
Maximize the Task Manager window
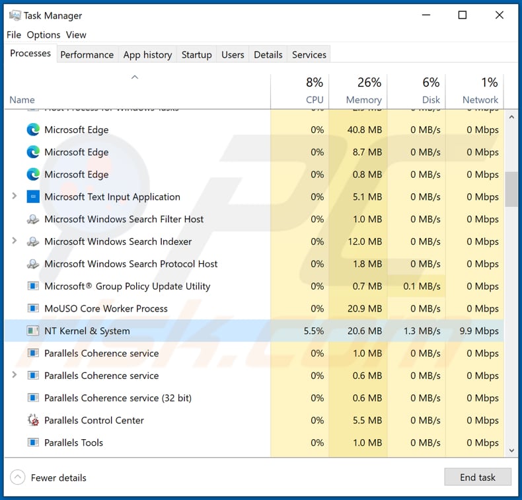point(462,15)
